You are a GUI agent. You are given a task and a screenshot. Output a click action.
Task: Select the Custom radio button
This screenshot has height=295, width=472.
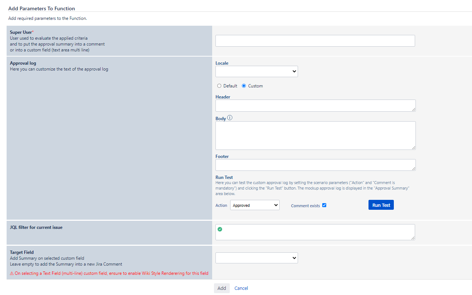tap(244, 86)
